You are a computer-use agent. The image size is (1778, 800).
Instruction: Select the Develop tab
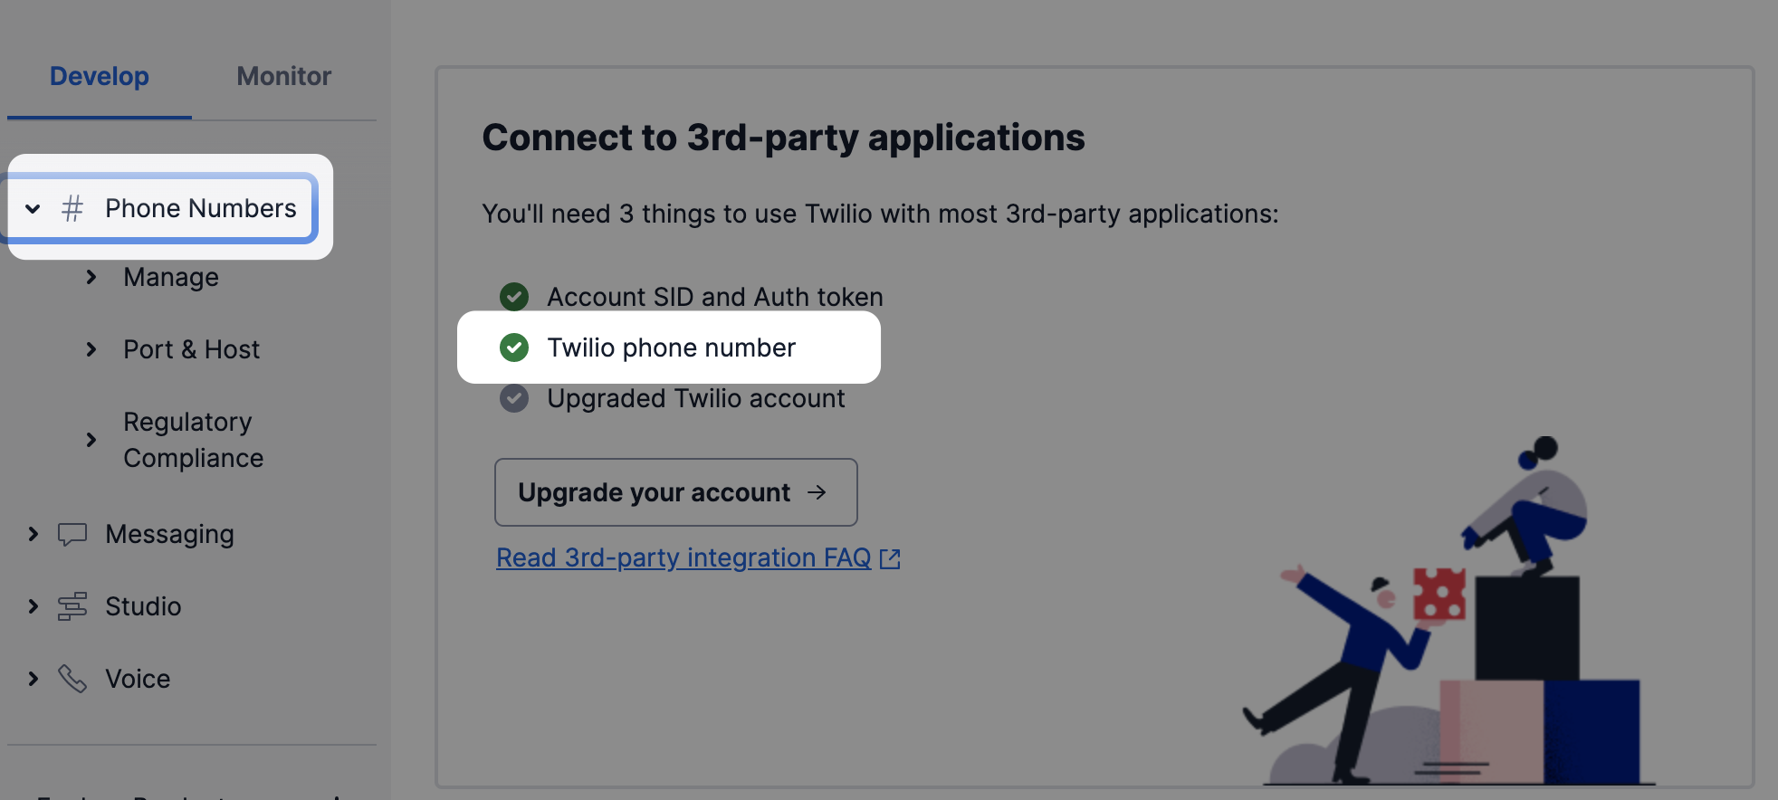point(100,76)
